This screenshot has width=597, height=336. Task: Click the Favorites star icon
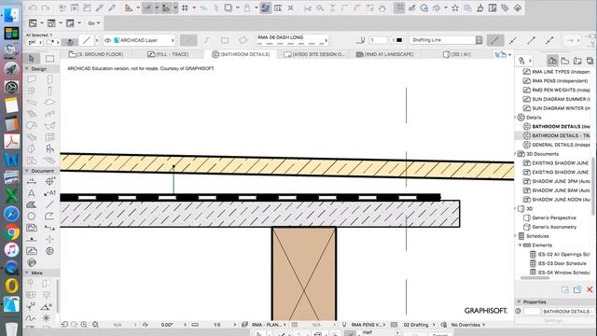coord(455,8)
